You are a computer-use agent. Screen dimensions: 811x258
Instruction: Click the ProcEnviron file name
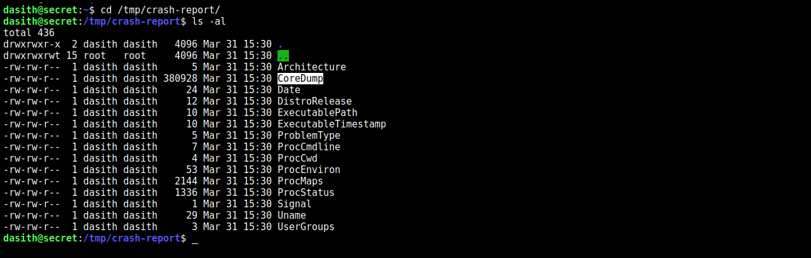coord(309,170)
